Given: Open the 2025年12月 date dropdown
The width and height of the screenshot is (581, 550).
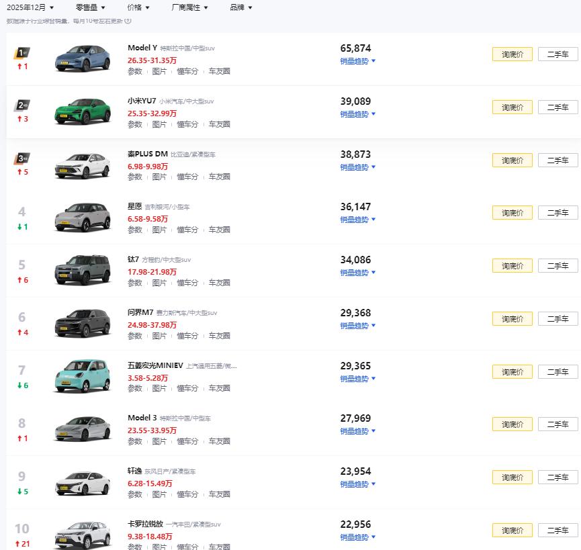Looking at the screenshot, I should (30, 7).
